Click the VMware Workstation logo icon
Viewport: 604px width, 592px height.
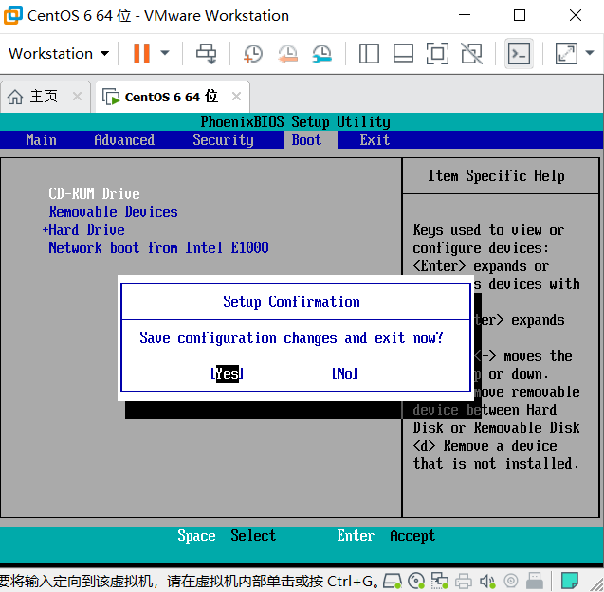[x=12, y=15]
